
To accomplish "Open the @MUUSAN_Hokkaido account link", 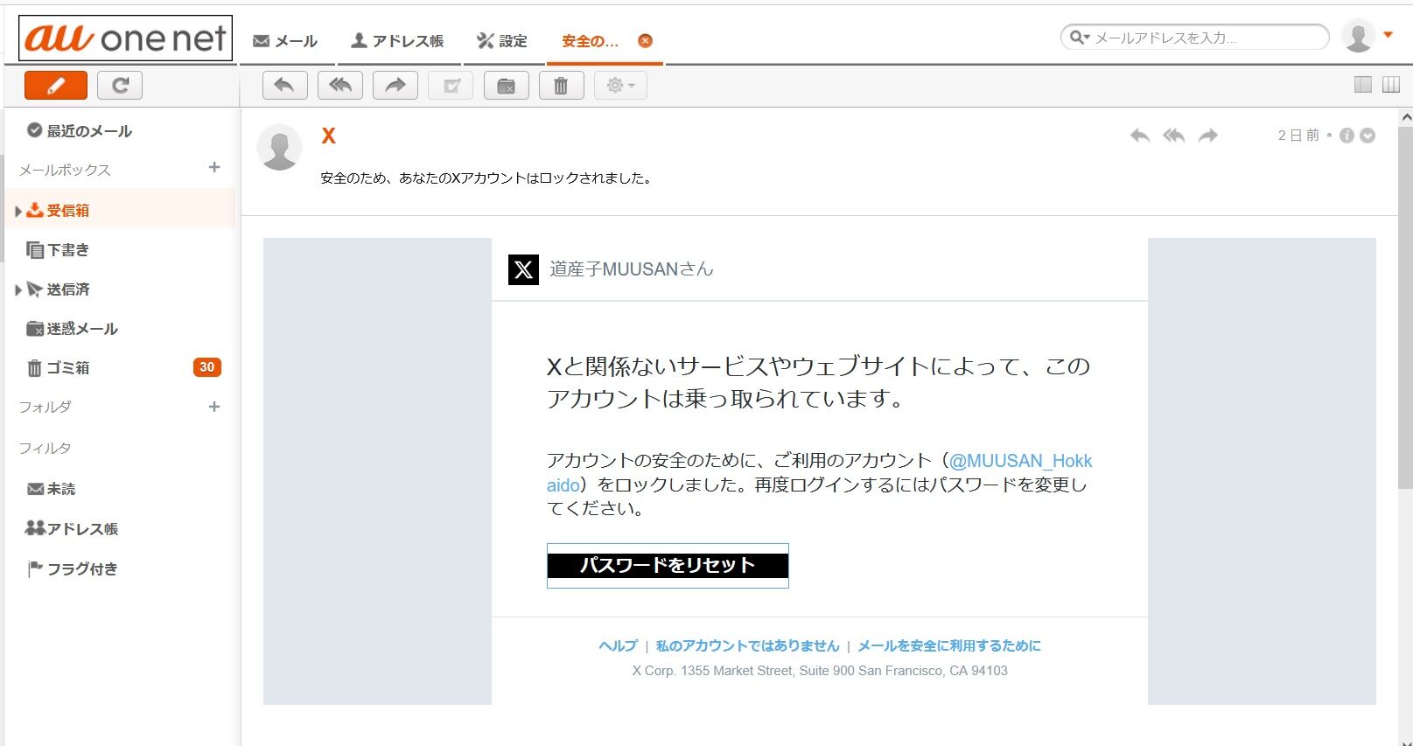I will click(x=1020, y=461).
